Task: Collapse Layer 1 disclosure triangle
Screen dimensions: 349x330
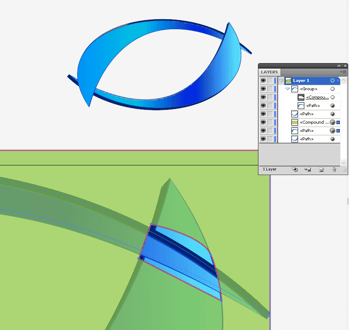Action: [x=281, y=81]
